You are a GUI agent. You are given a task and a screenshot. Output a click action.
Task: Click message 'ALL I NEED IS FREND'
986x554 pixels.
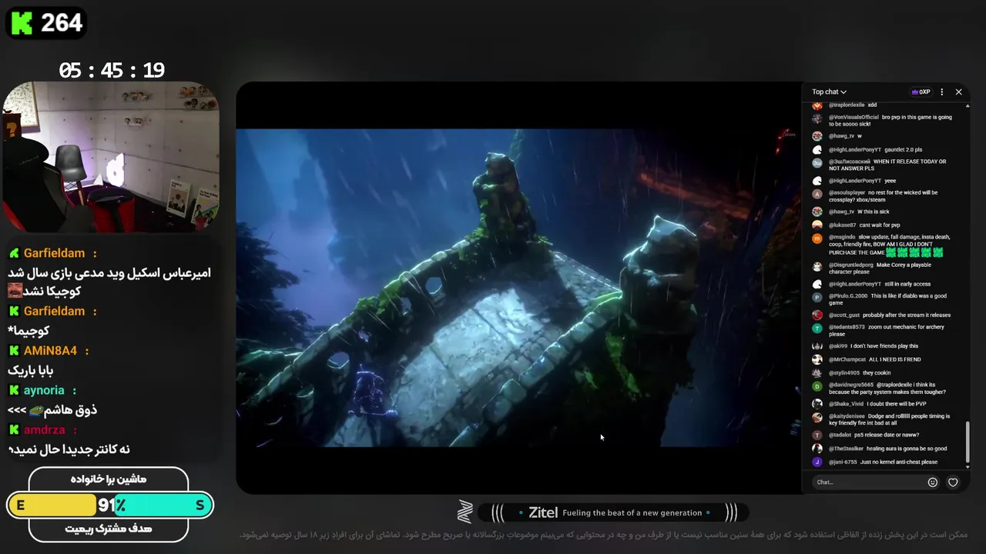(x=895, y=359)
